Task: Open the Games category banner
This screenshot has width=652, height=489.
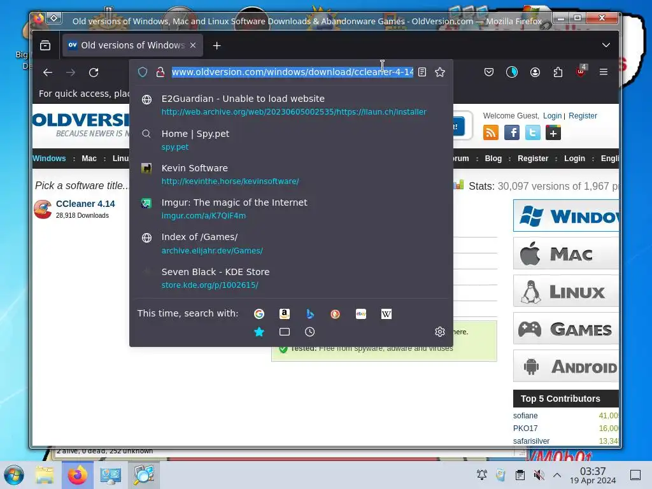Action: pyautogui.click(x=566, y=329)
